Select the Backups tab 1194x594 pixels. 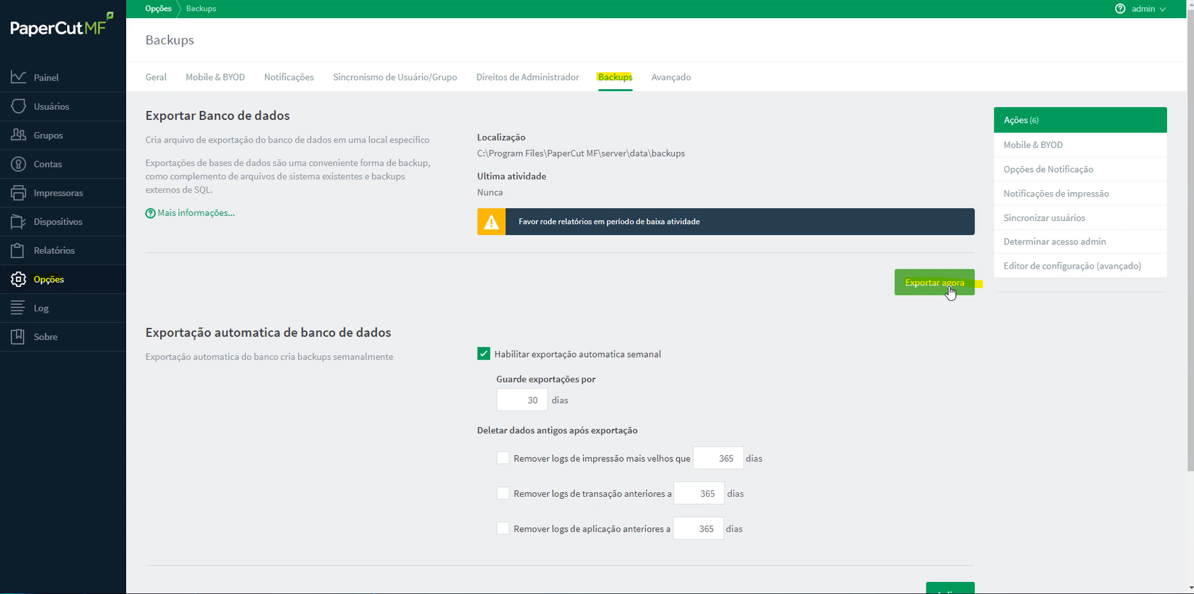point(615,77)
